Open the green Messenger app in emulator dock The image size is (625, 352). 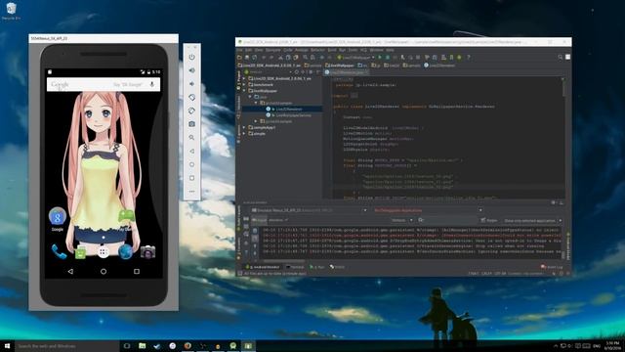click(80, 252)
